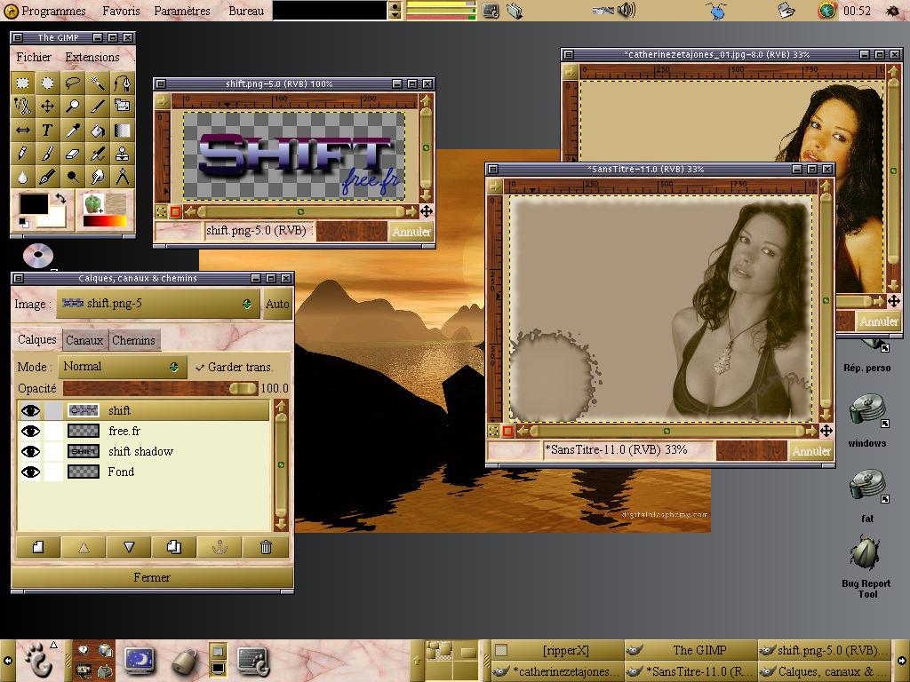
Task: Pick the Clone stamp tool
Action: tap(123, 155)
